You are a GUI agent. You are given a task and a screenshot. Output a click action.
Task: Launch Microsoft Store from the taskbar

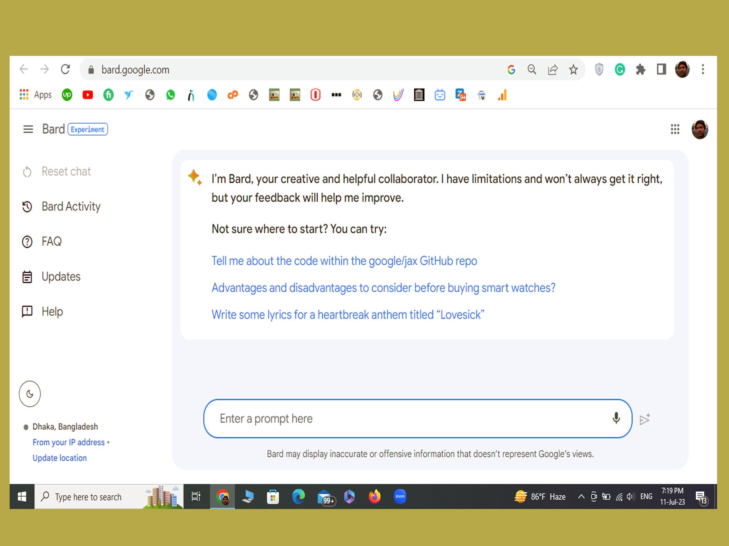273,497
